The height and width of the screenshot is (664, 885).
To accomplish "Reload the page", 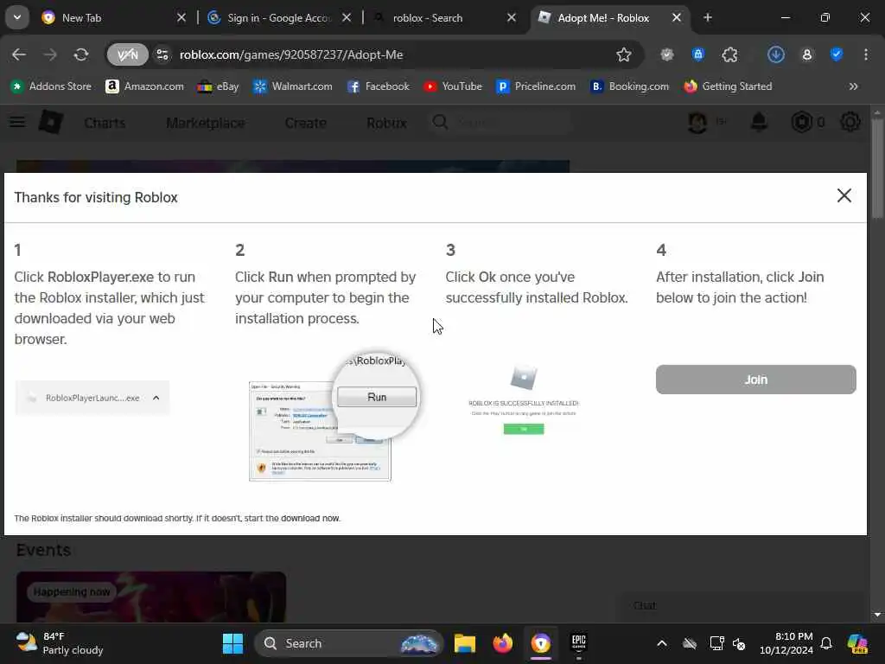I will click(81, 54).
